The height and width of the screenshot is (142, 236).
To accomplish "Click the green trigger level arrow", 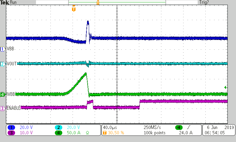I will (226, 87).
